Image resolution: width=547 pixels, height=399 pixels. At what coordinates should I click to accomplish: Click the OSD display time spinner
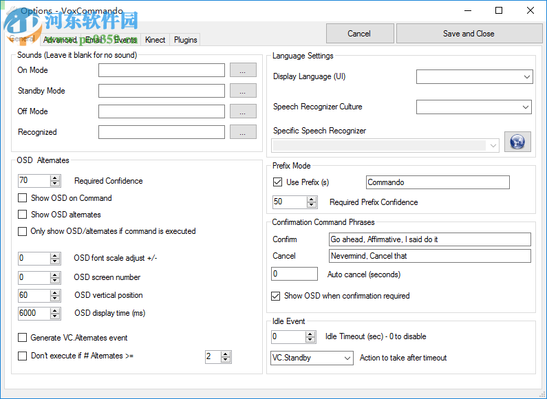[x=55, y=314]
